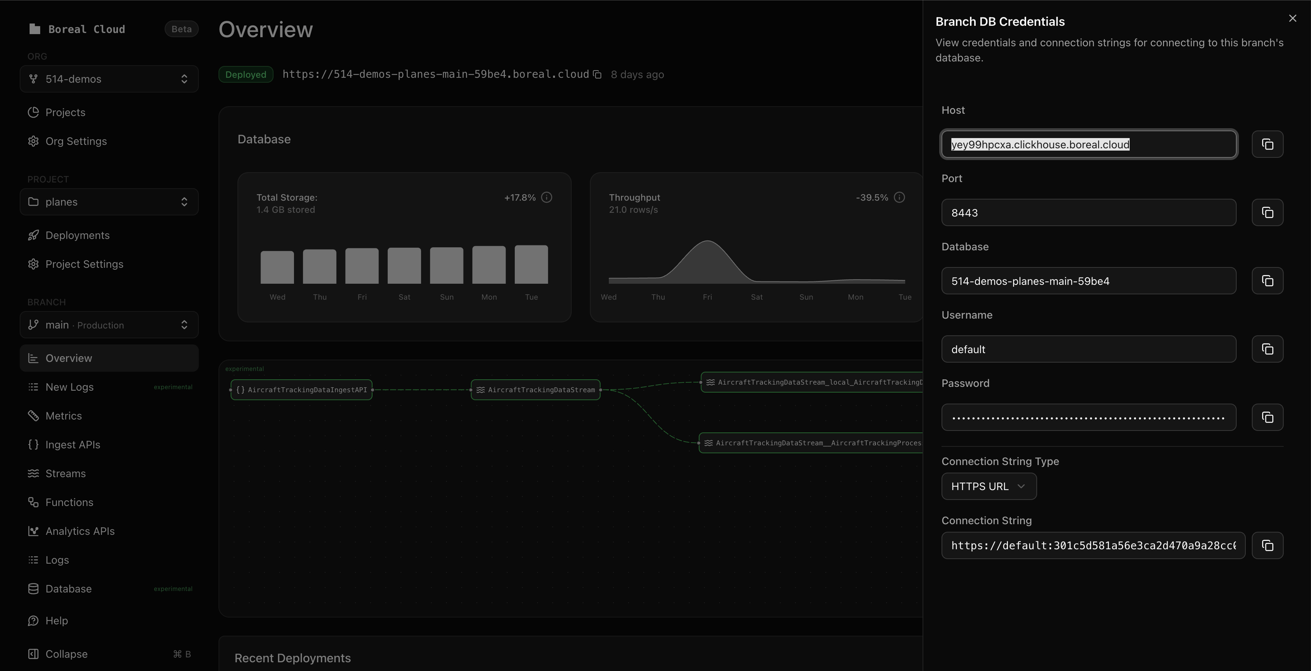1311x671 pixels.
Task: Select the AircraftTrackingDataStream node
Action: [x=535, y=390]
